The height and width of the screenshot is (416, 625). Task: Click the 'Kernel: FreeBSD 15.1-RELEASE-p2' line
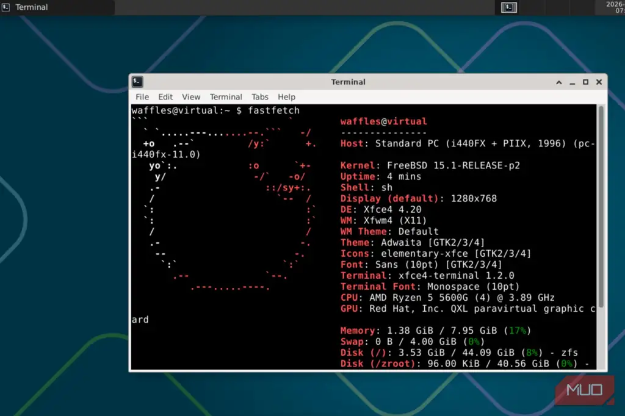(430, 165)
